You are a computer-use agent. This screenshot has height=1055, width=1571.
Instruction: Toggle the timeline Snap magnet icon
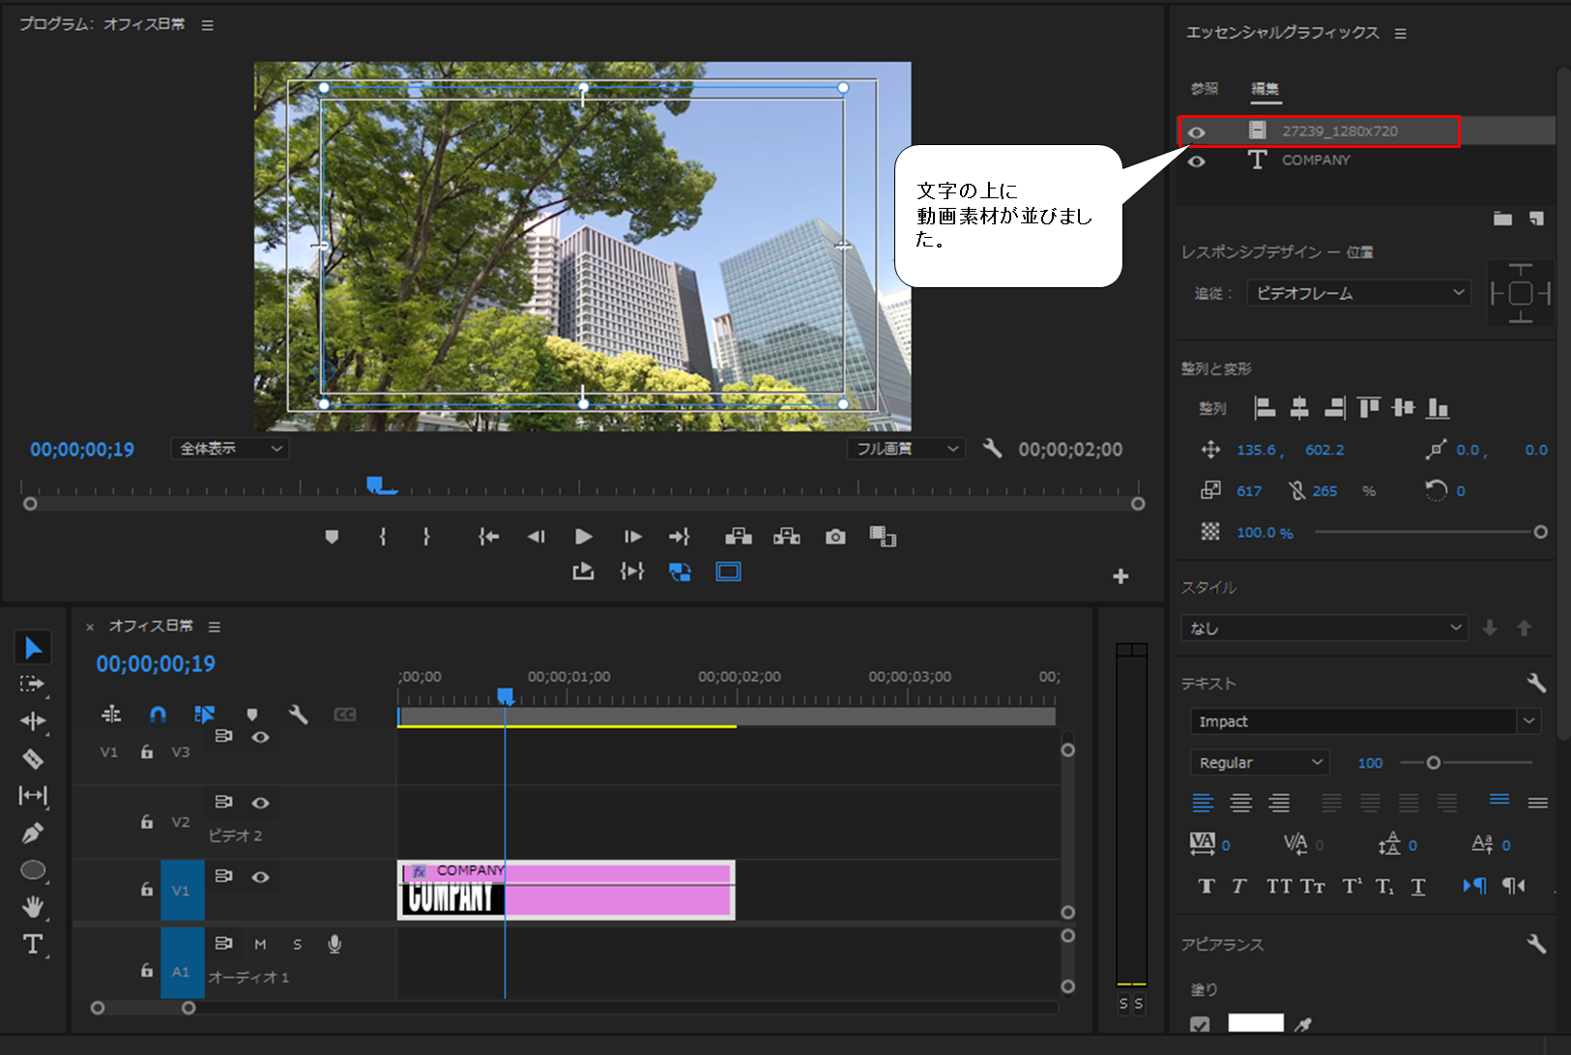[x=158, y=715]
